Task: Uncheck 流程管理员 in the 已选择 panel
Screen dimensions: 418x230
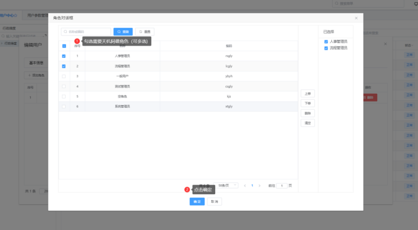Action: 326,48
